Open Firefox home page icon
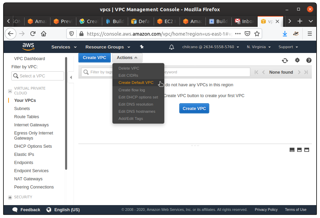320x218 pixels. [44, 34]
